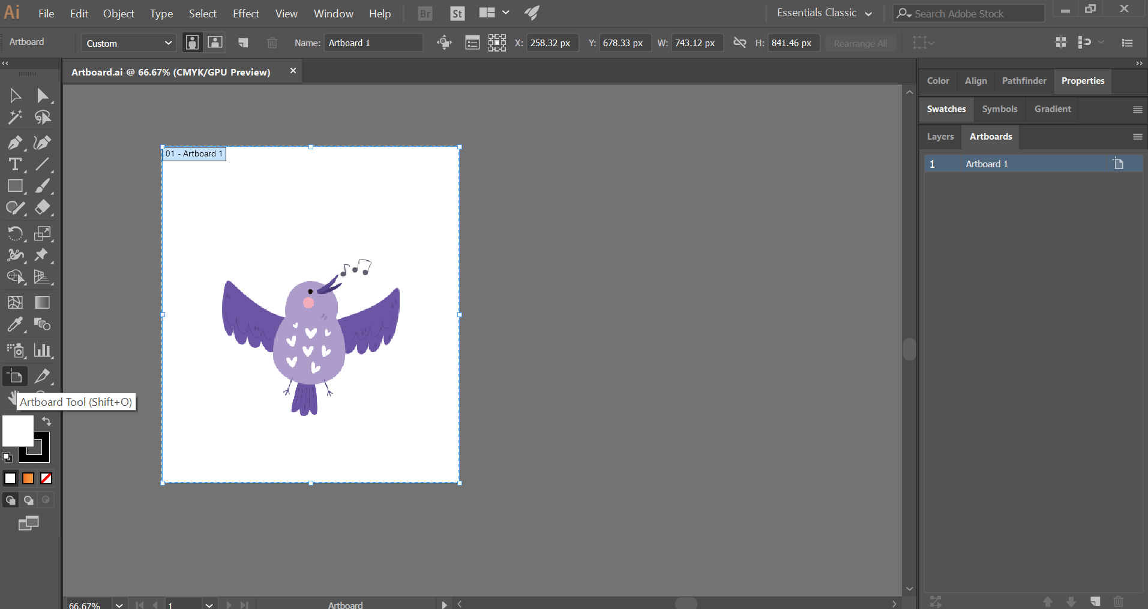Open the artboard preset Custom dropdown
Screen dimensions: 1148x609
click(x=128, y=43)
